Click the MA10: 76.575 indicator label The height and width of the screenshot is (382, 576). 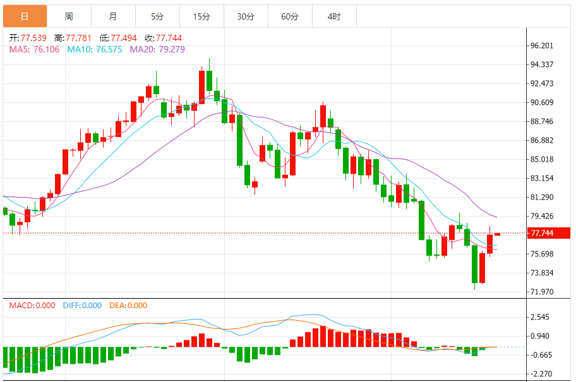pos(94,50)
